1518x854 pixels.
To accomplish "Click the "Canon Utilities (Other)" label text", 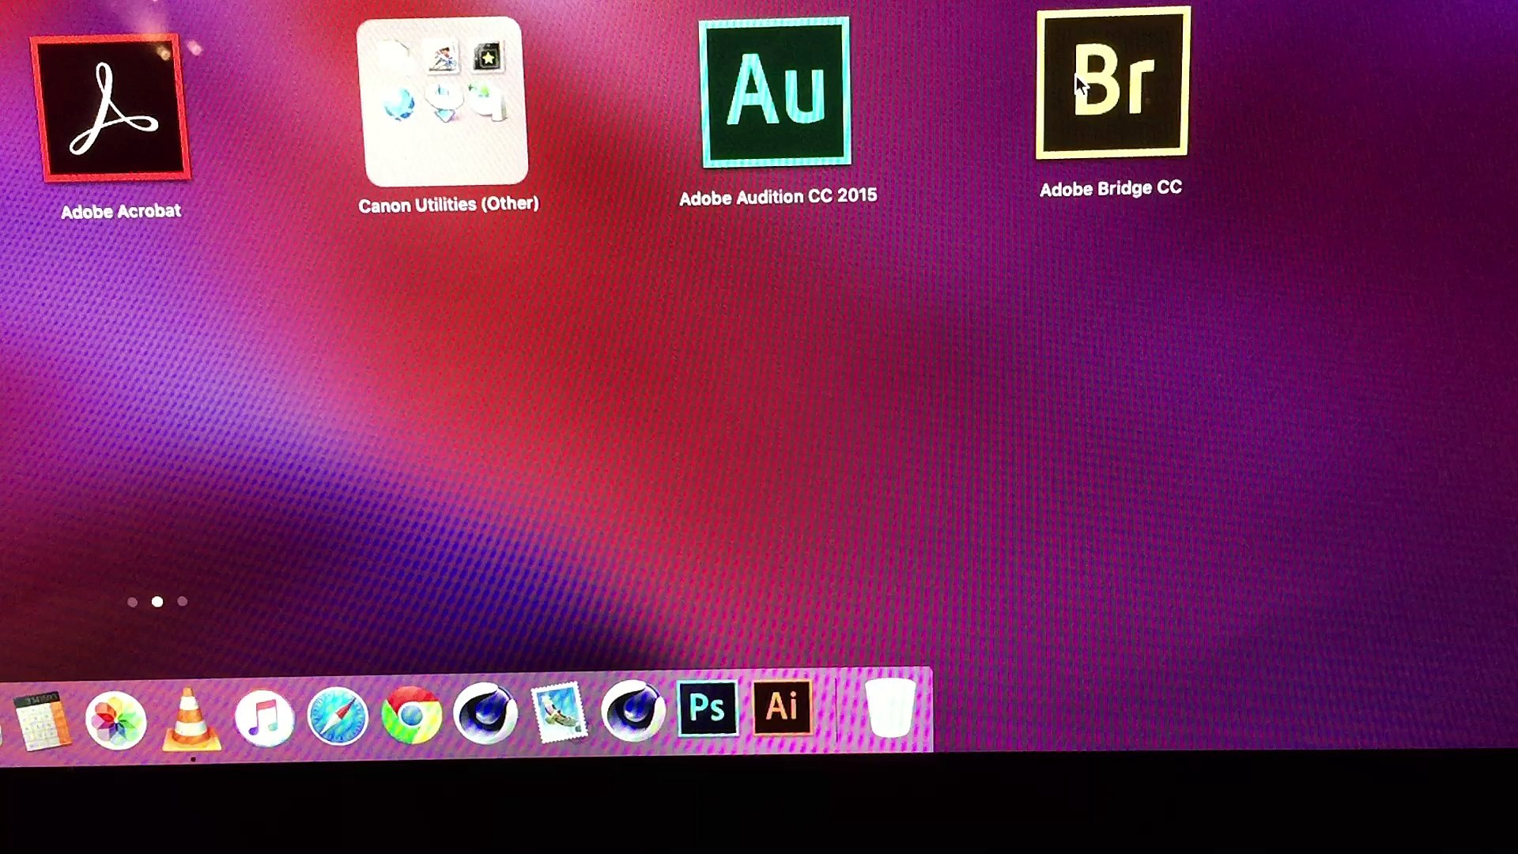I will click(448, 205).
